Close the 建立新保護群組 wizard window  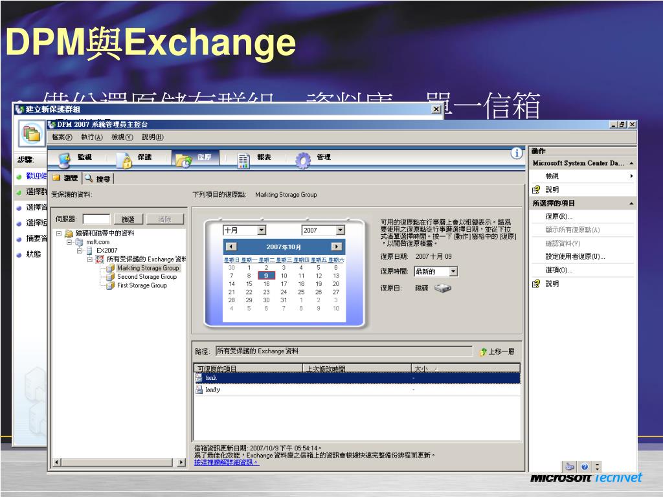[436, 109]
